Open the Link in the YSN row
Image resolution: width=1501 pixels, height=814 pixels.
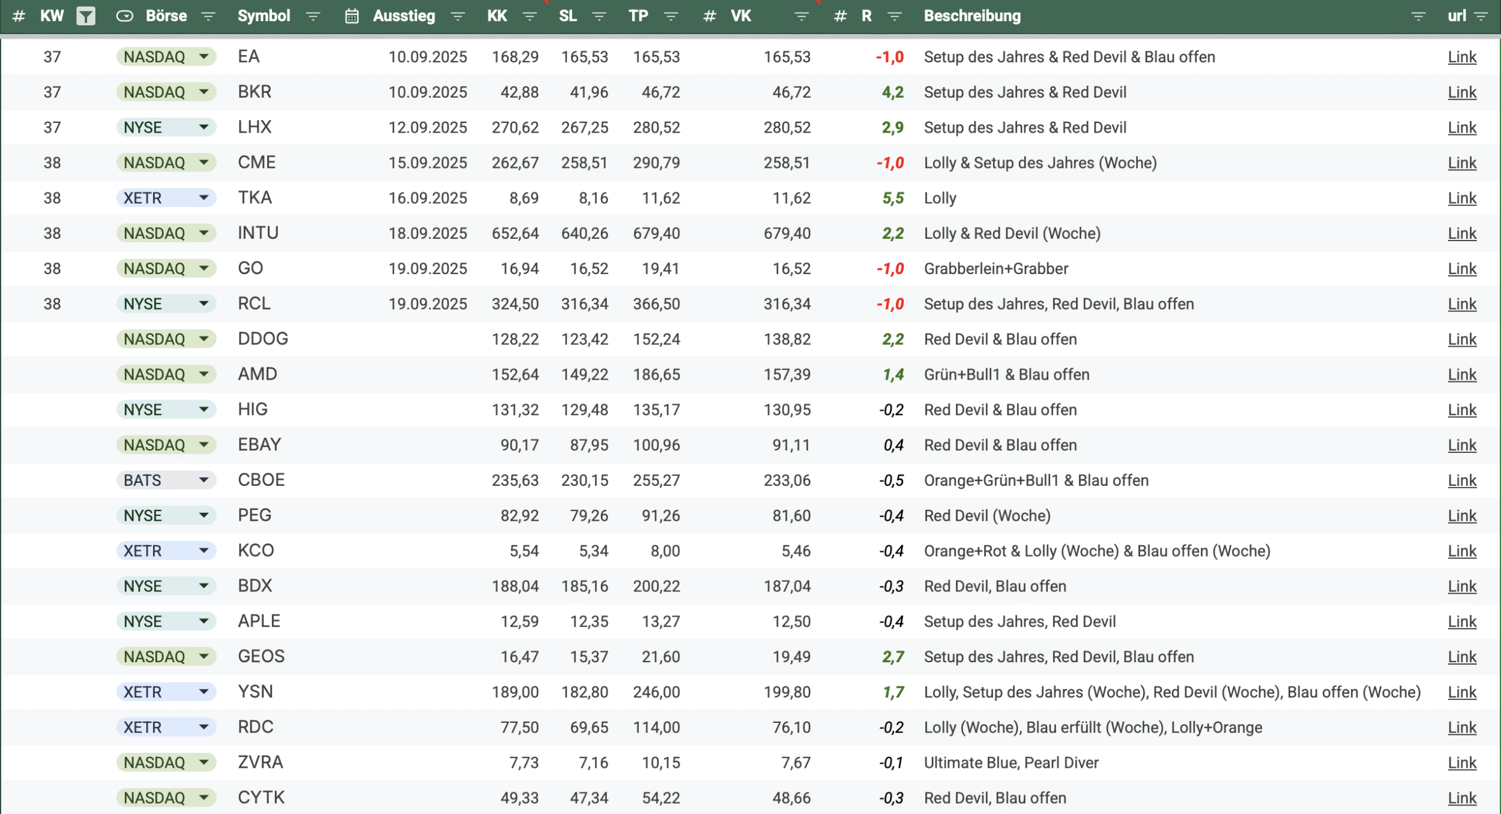(1461, 692)
